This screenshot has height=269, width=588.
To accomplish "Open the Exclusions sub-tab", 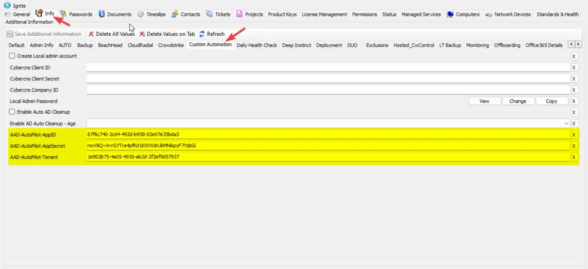I will point(377,45).
